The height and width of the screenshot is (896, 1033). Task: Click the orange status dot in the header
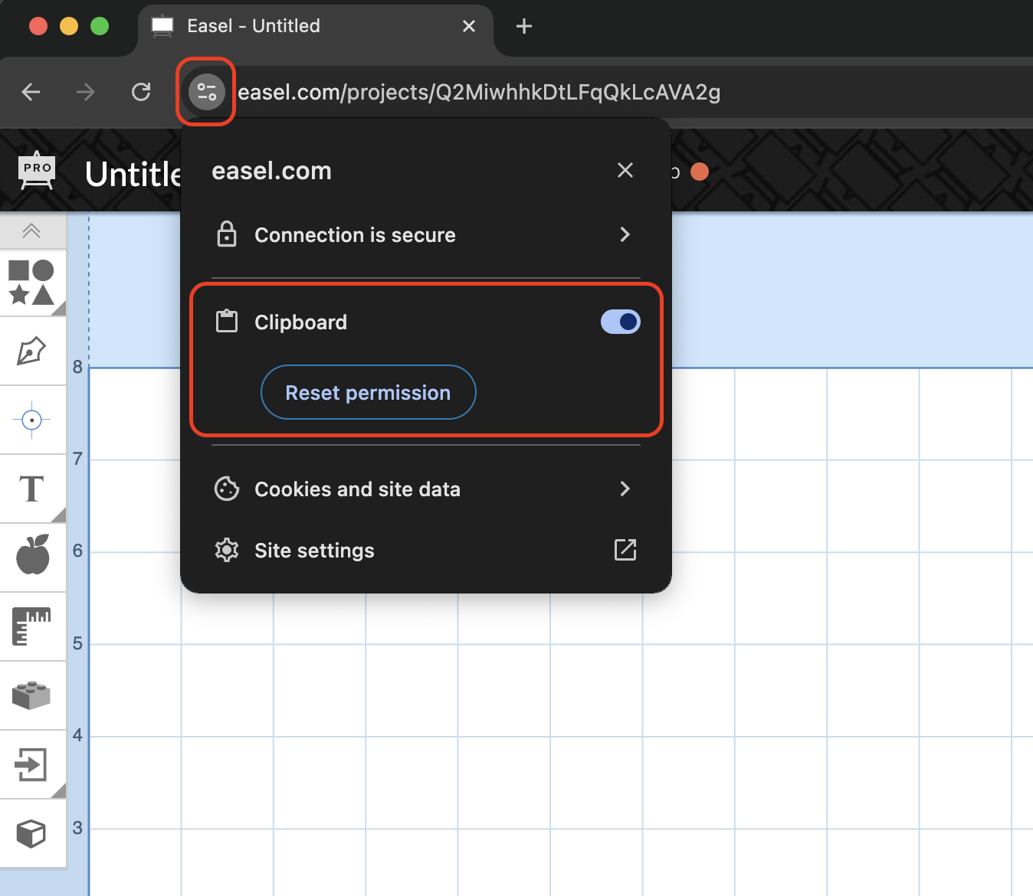(x=699, y=172)
